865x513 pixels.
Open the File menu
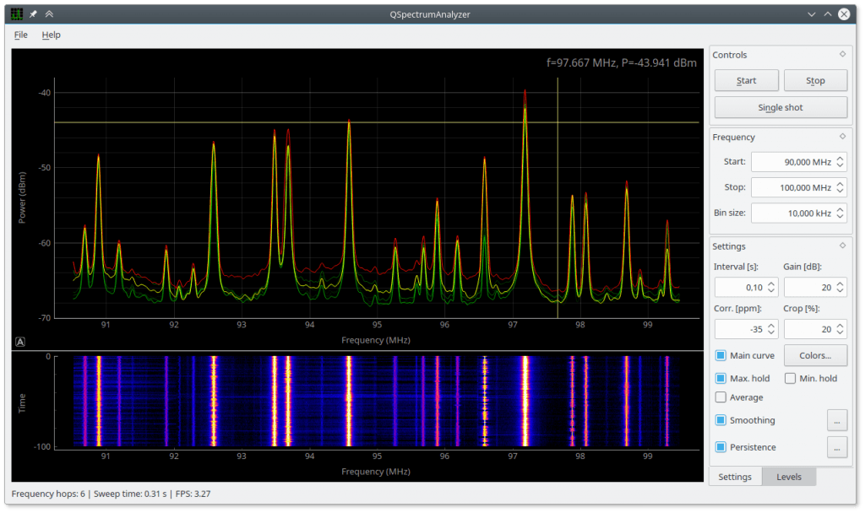pyautogui.click(x=21, y=35)
